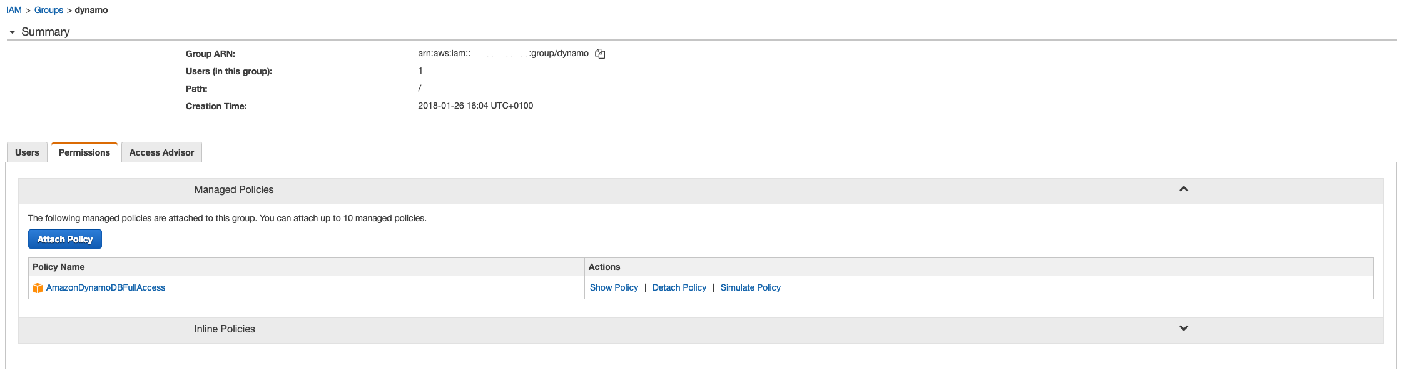Viewport: 1407px width, 378px height.
Task: Expand Inline Policies with the down chevron
Action: tap(1183, 329)
